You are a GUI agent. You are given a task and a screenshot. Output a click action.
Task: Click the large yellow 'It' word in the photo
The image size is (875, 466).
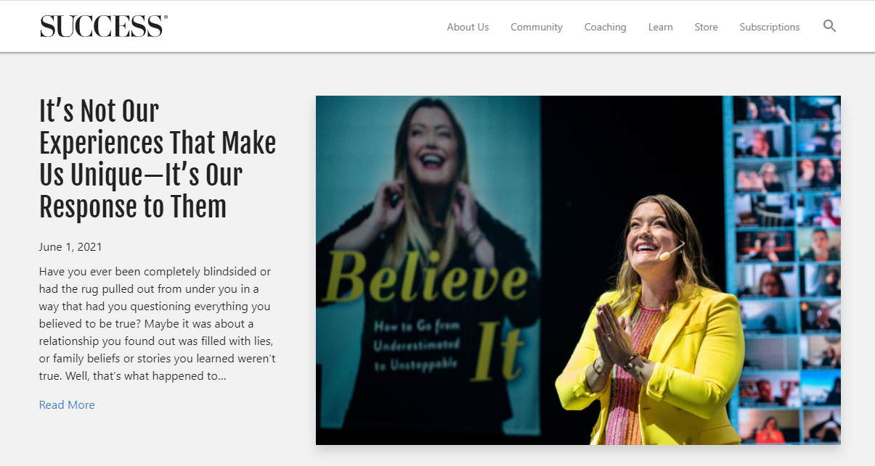498,354
